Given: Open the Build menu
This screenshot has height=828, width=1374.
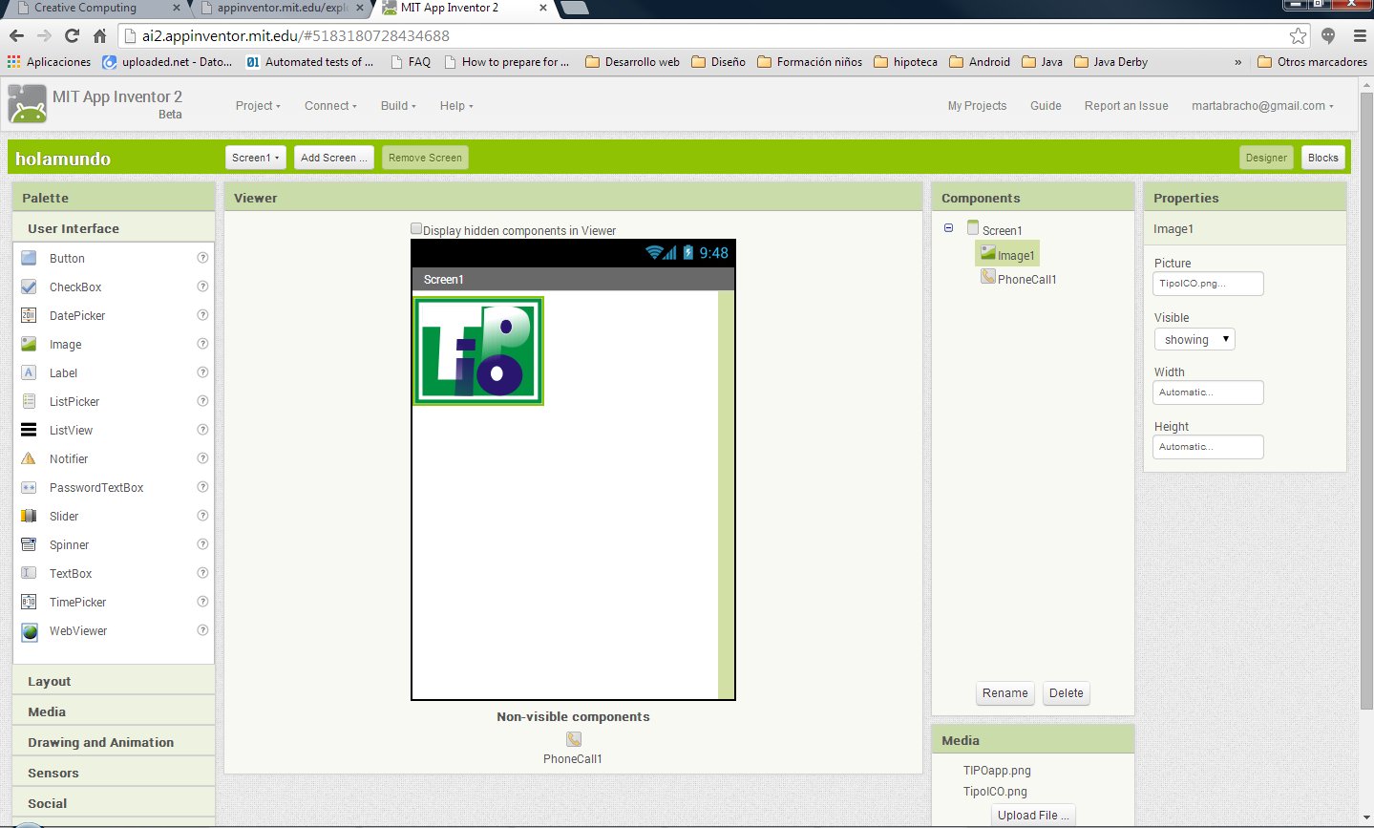Looking at the screenshot, I should 398,106.
